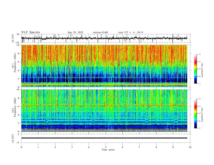
Task: Click the "station=GAK" label
Action: click(100, 32)
